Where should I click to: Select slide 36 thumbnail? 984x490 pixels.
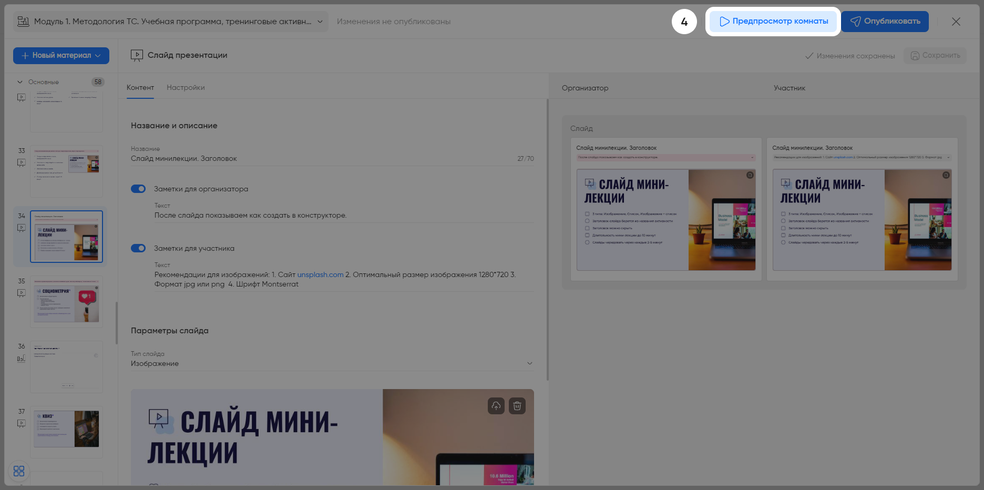point(66,367)
